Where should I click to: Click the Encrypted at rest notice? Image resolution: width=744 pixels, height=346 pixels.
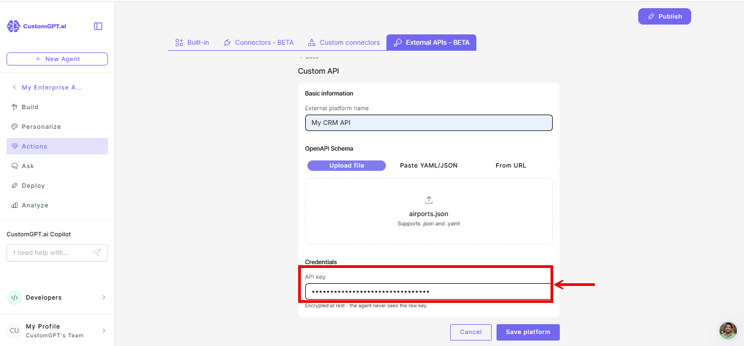click(x=366, y=306)
